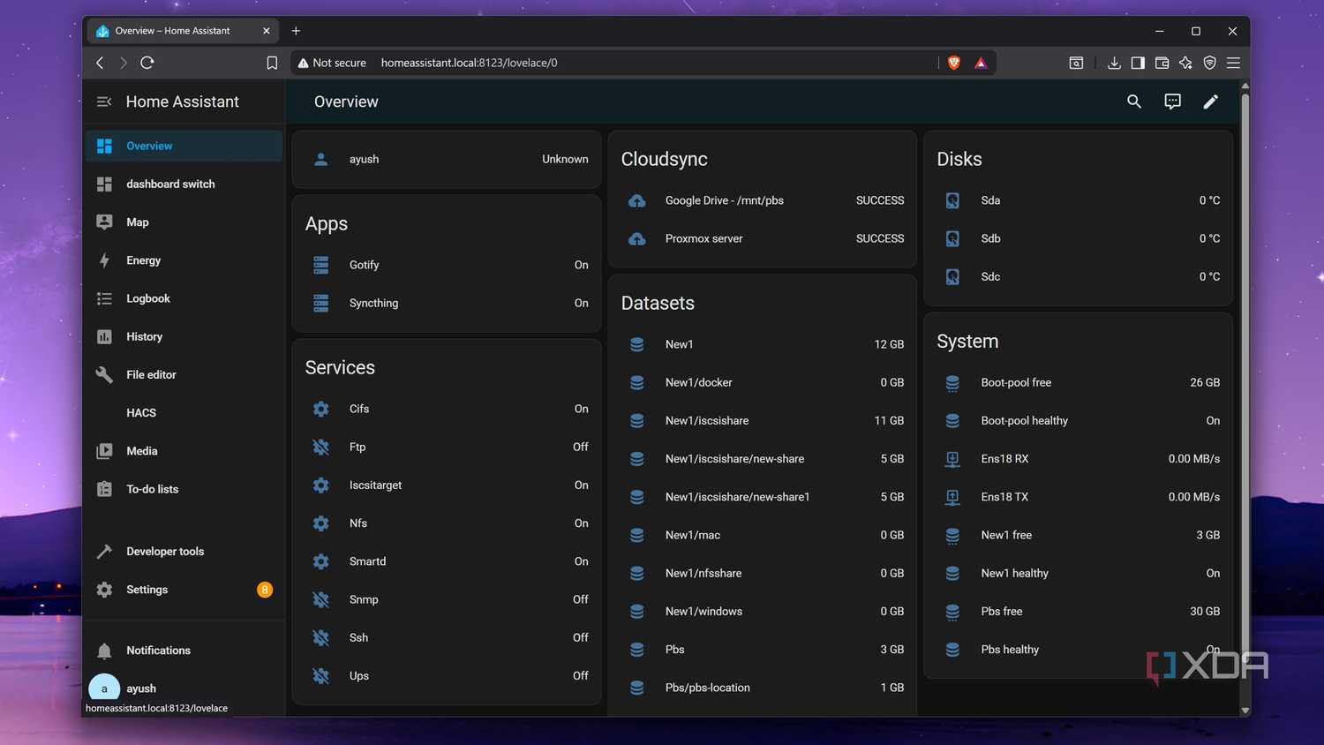Bookmark this page icon
This screenshot has width=1324, height=745.
272,63
